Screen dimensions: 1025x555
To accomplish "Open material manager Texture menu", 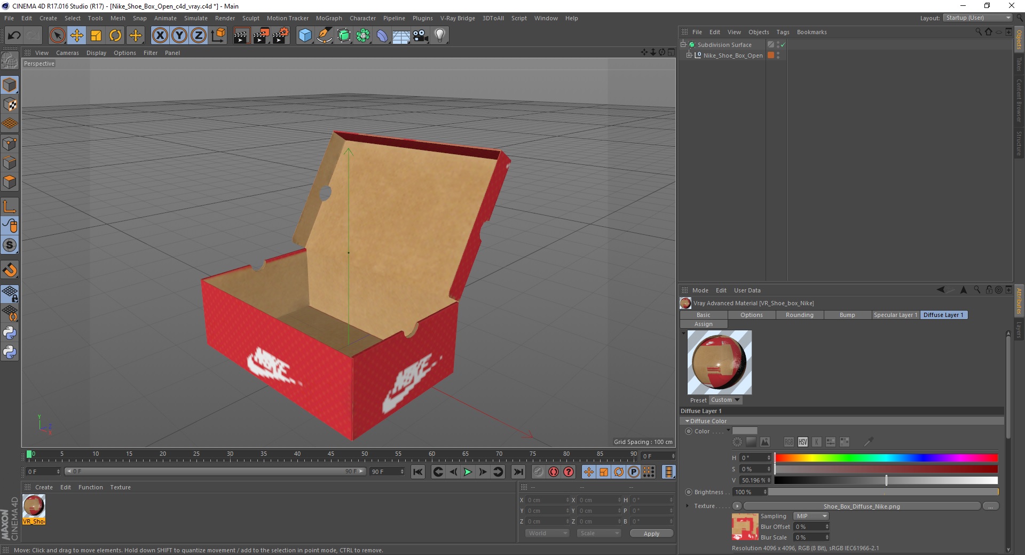I will [120, 487].
